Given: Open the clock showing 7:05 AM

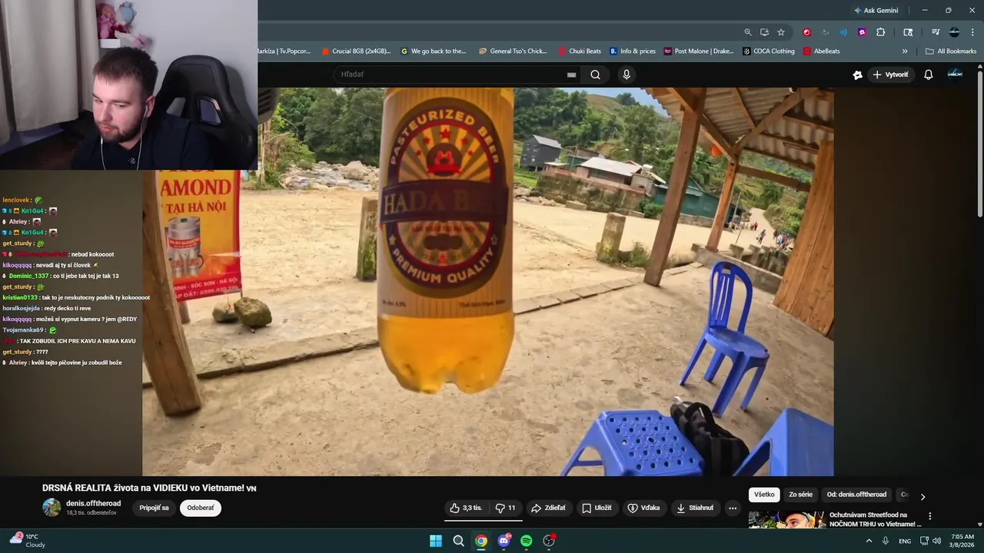Looking at the screenshot, I should pos(962,541).
